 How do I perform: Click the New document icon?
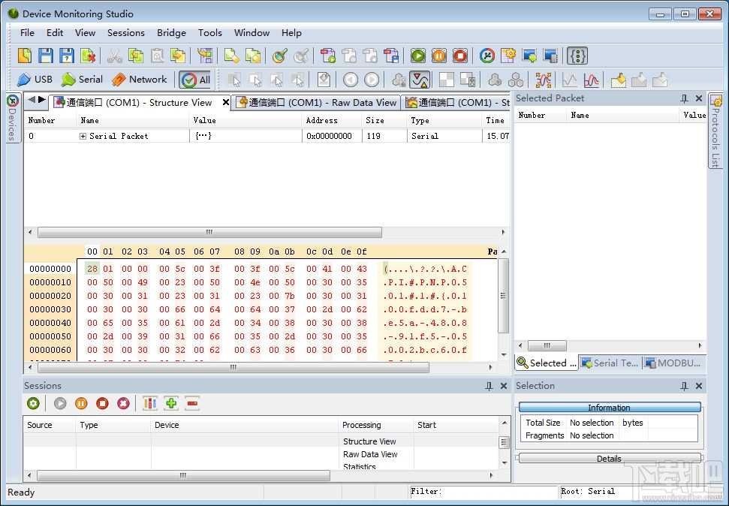point(25,56)
